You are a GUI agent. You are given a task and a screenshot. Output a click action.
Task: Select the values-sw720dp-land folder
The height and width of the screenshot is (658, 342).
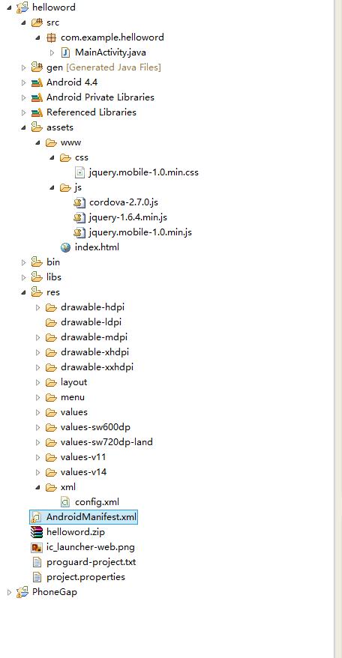click(106, 442)
